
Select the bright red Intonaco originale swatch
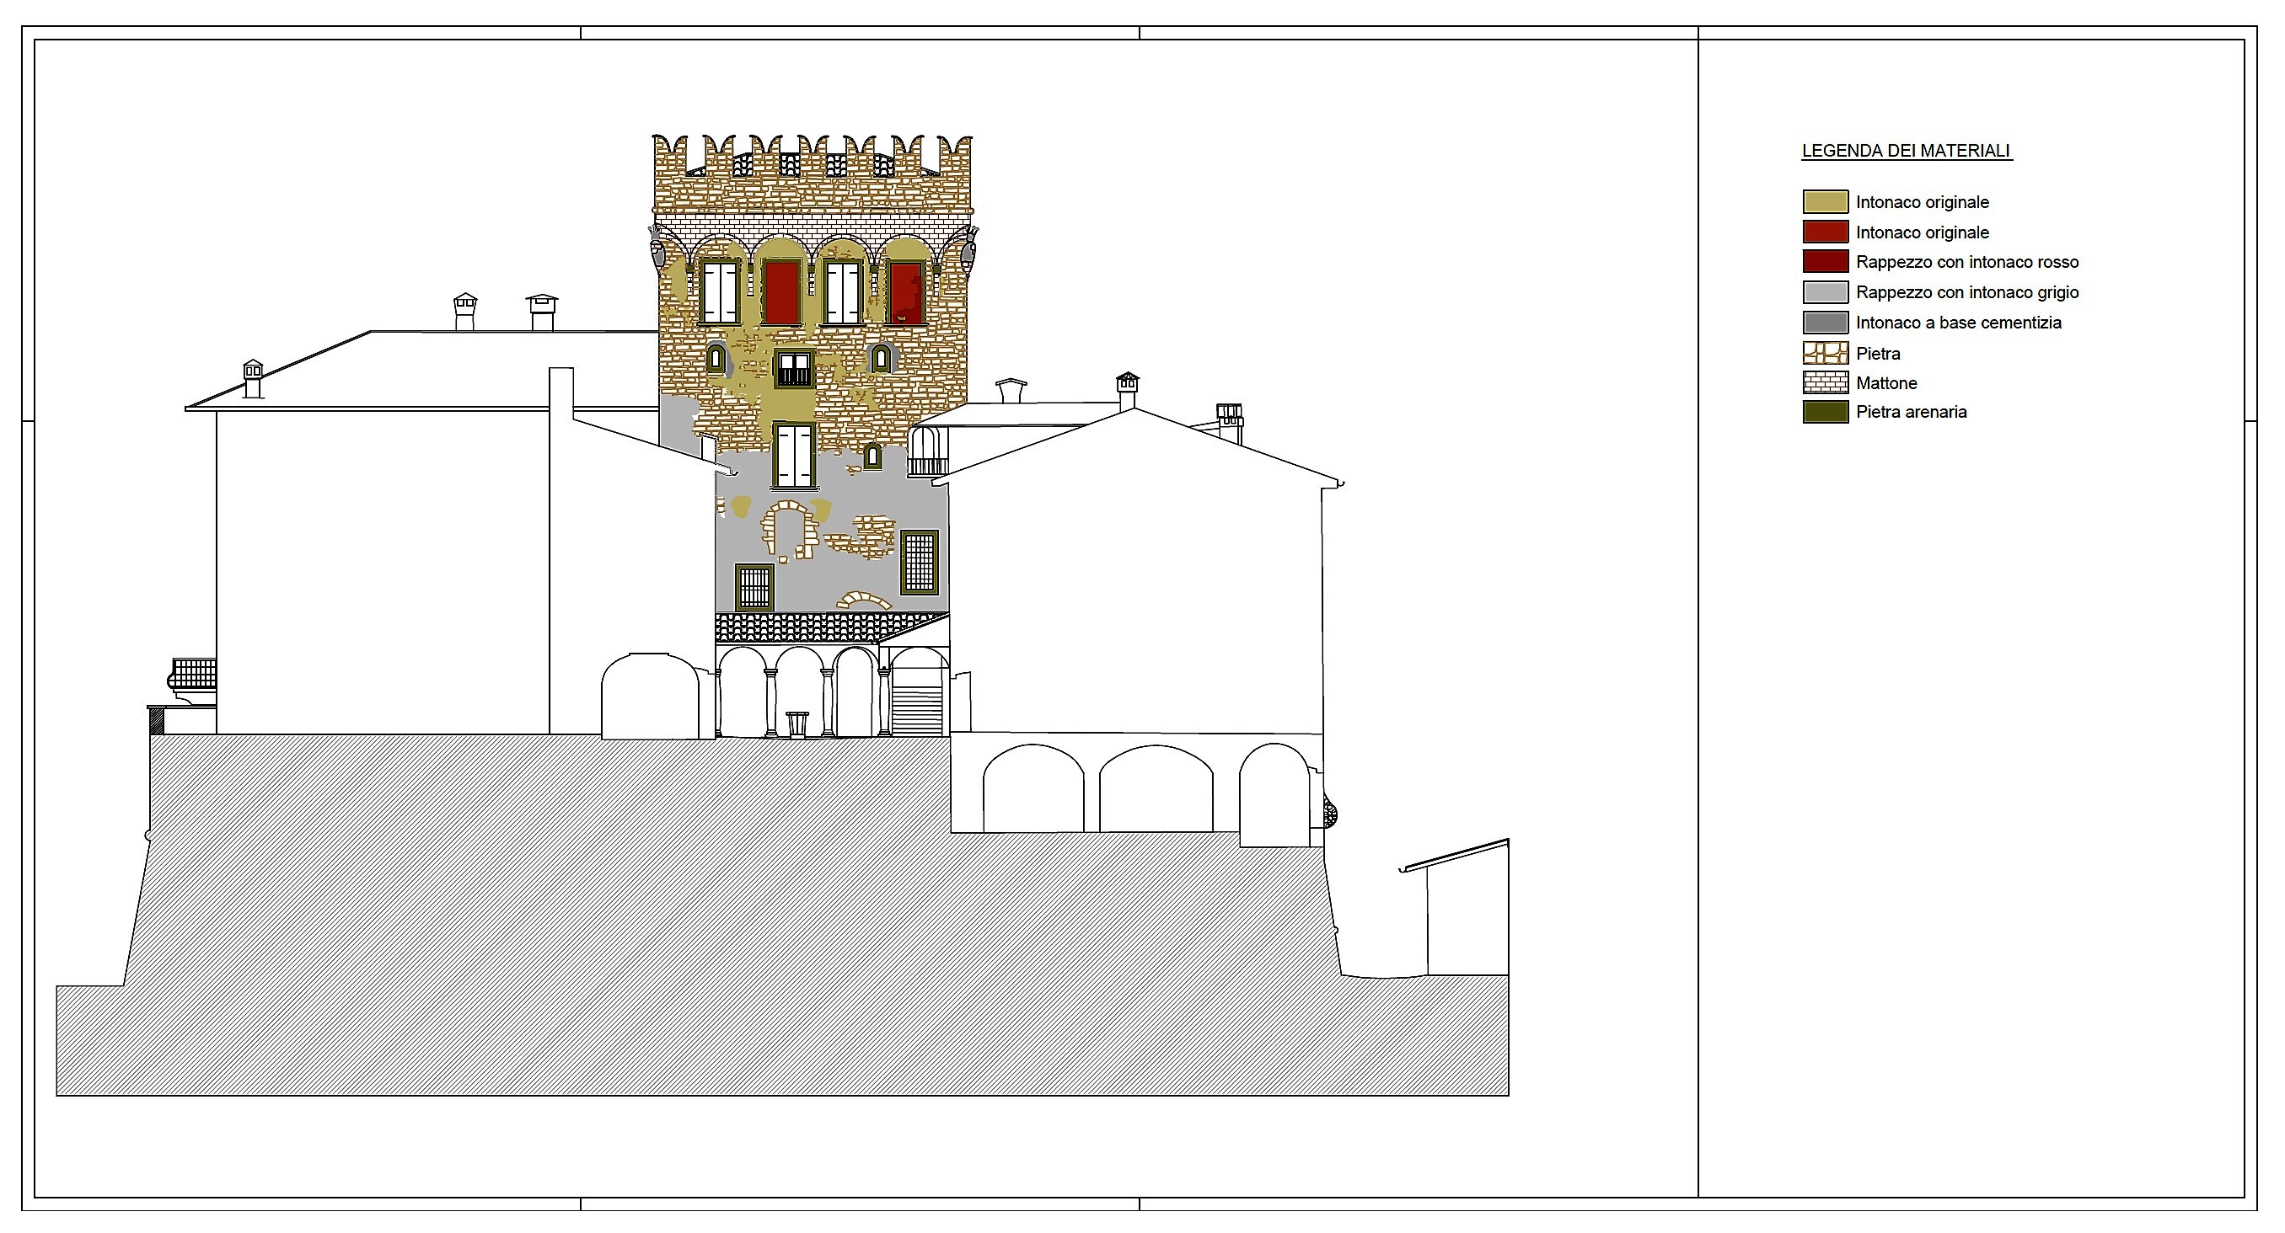1826,232
